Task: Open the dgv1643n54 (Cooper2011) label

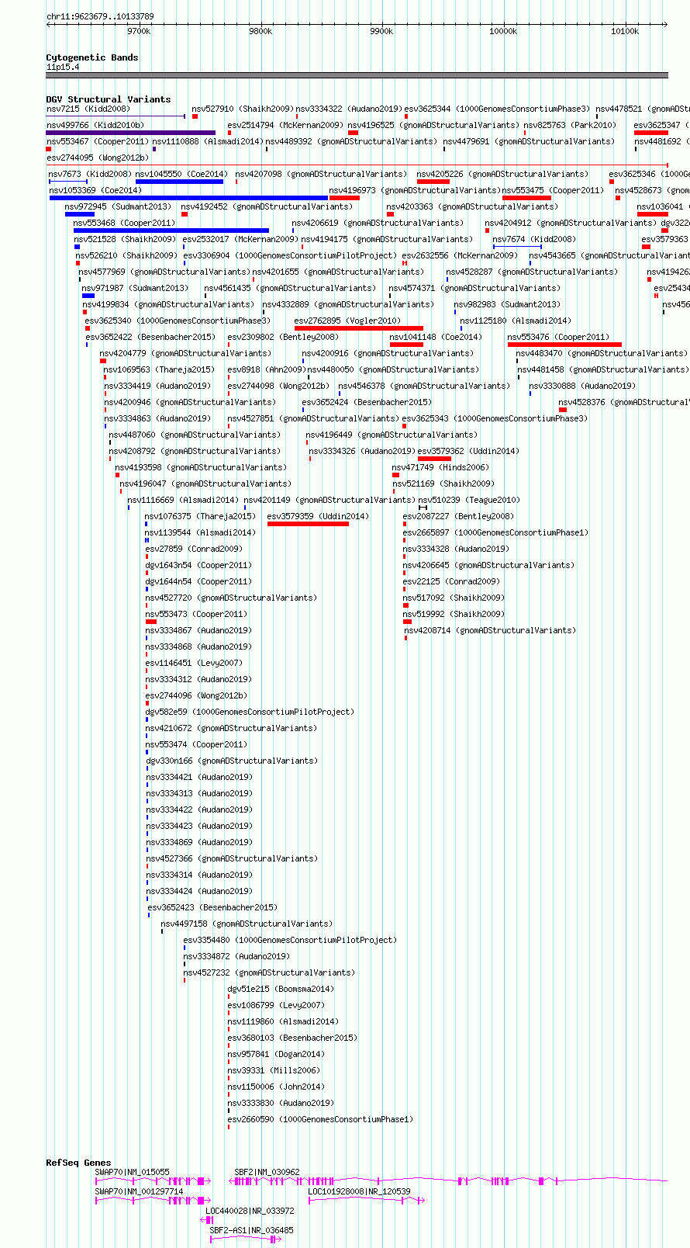Action: [x=198, y=565]
